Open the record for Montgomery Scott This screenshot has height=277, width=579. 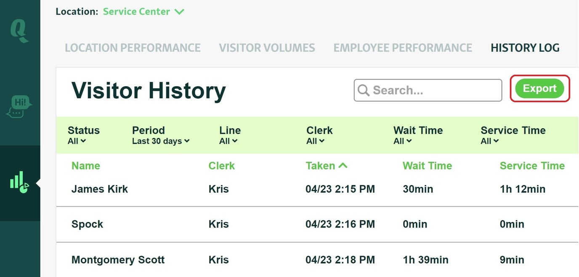118,260
